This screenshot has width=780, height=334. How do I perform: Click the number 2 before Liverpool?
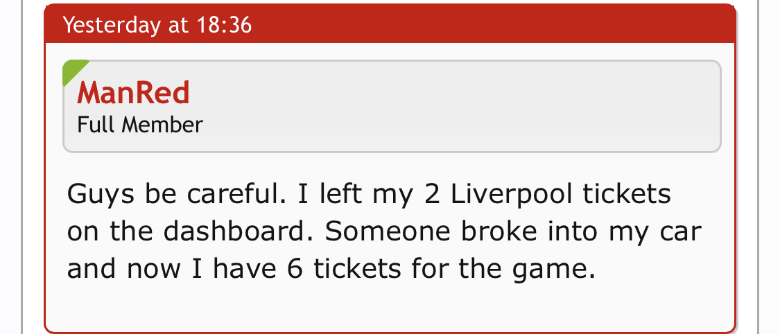pyautogui.click(x=432, y=194)
